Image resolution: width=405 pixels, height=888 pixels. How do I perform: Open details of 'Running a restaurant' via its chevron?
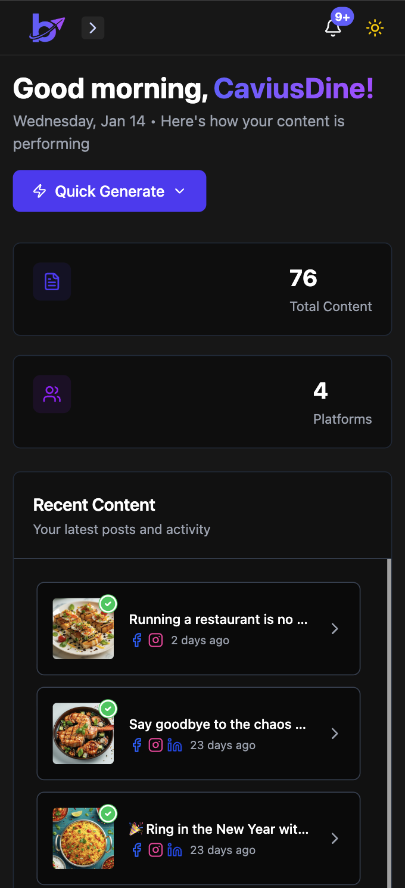point(335,628)
